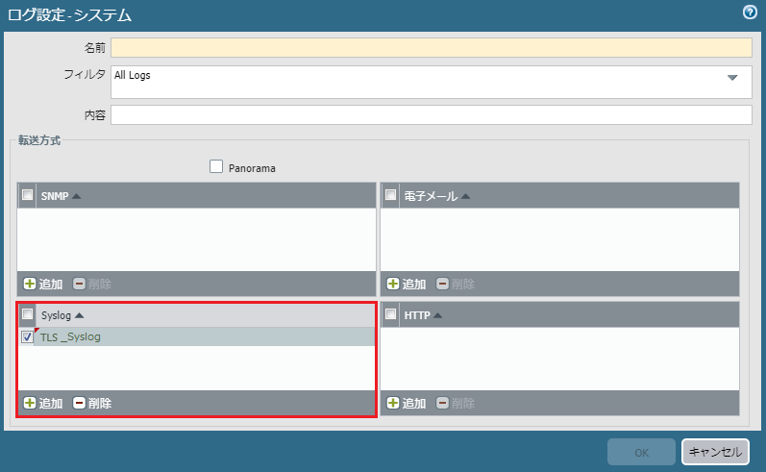Add an SNMP profile with 追加
The image size is (766, 472).
click(43, 284)
